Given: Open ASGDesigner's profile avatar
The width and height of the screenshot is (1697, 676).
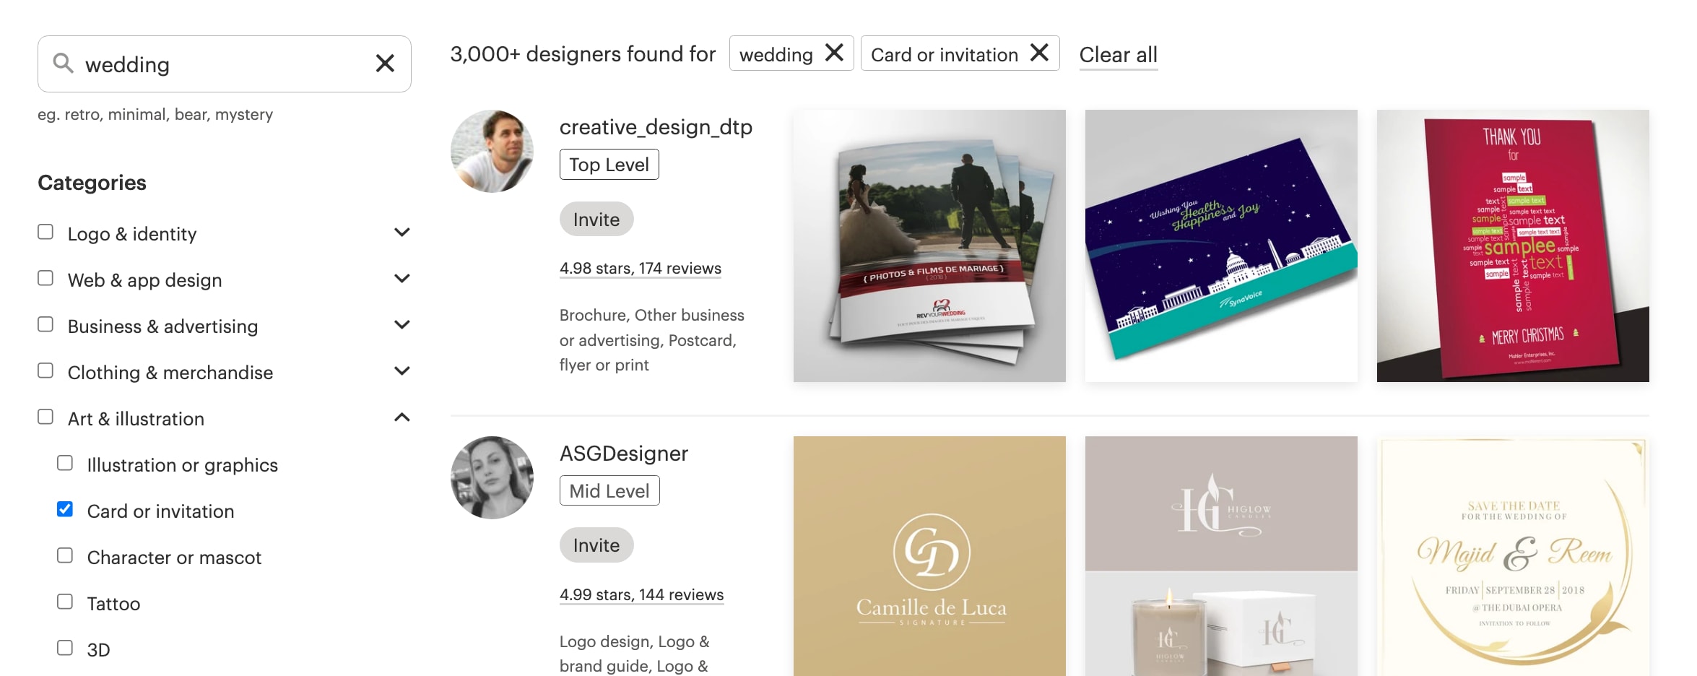Looking at the screenshot, I should pos(492,477).
